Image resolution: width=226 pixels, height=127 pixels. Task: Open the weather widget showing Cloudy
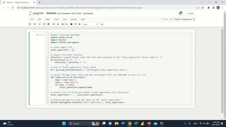8,123
